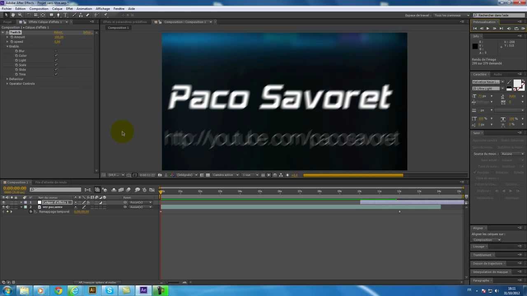Open the 25 Ultra Light style dropdown
The height and width of the screenshot is (296, 527).
click(488, 88)
